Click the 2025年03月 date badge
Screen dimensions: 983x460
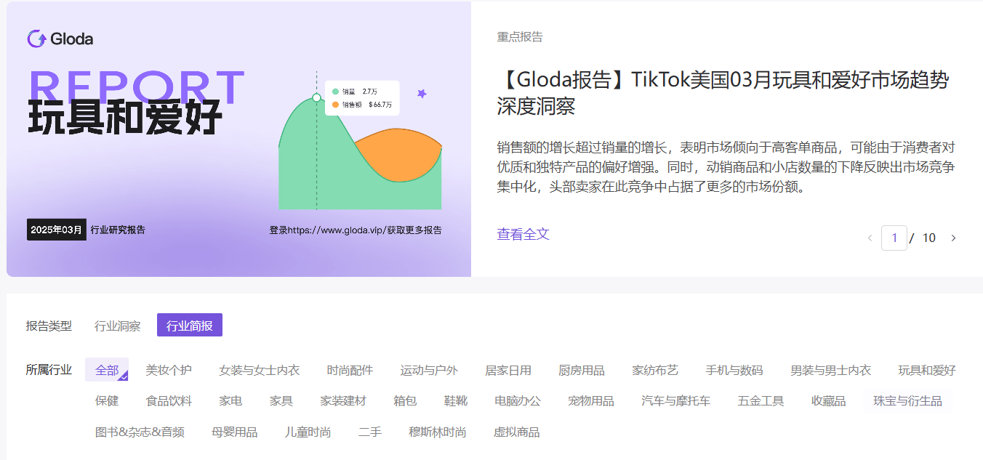(x=57, y=230)
